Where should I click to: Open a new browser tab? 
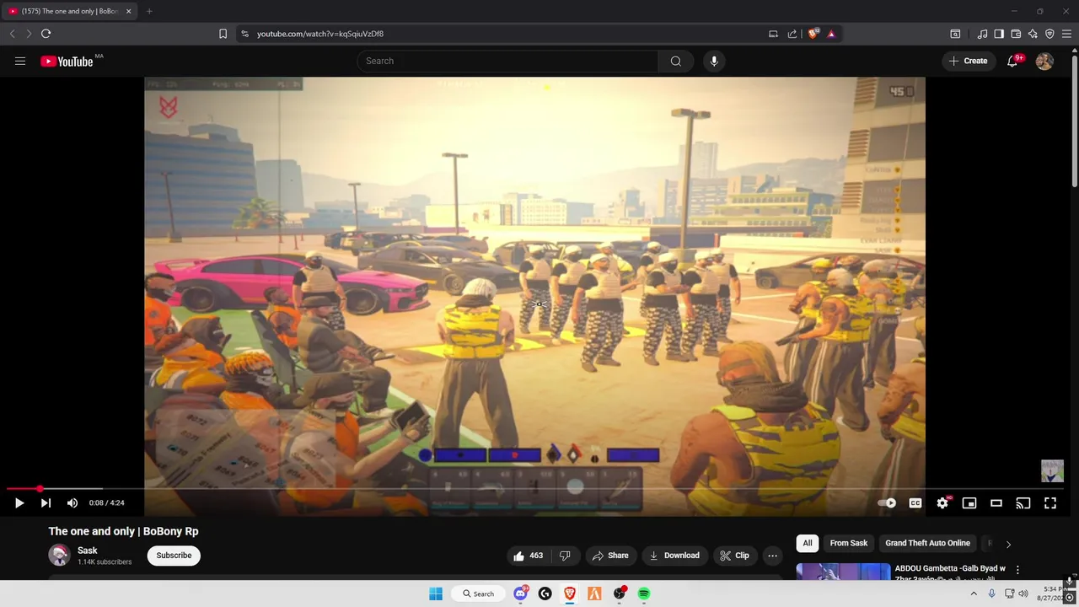[149, 11]
